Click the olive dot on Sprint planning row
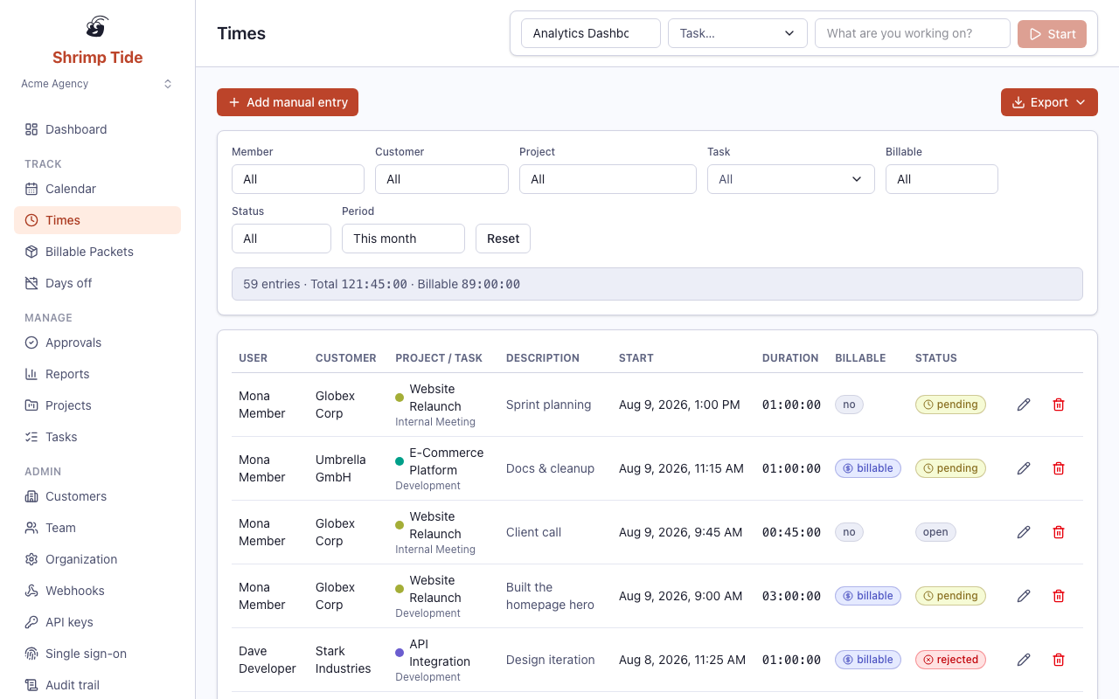 tap(400, 398)
